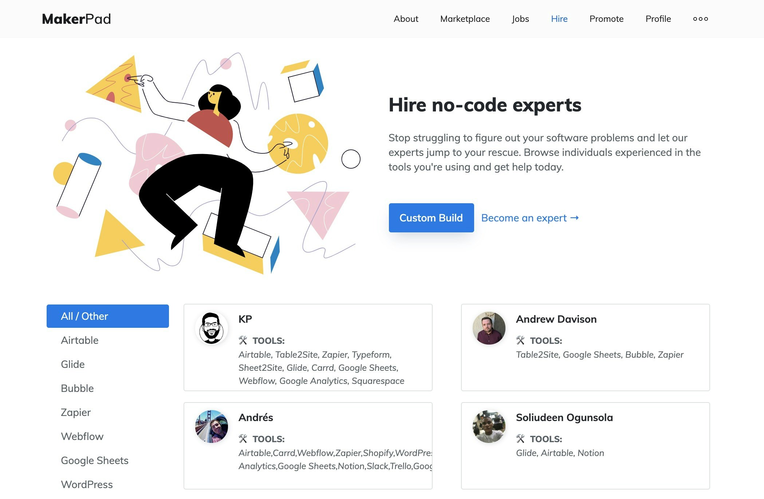
Task: Select the Google Sheets category
Action: tap(94, 460)
